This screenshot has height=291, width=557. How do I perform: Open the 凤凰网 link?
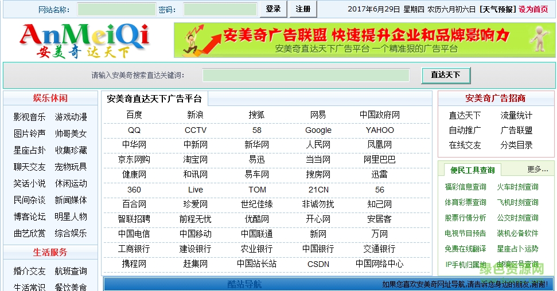pyautogui.click(x=380, y=145)
